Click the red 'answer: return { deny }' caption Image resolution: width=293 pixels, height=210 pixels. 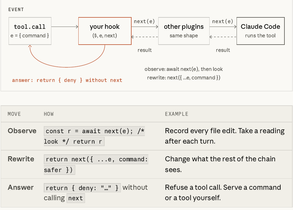[x=67, y=80]
